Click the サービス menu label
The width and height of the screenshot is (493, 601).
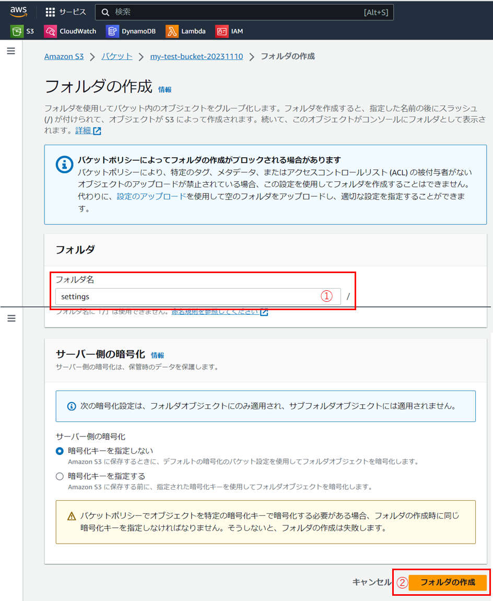[73, 12]
